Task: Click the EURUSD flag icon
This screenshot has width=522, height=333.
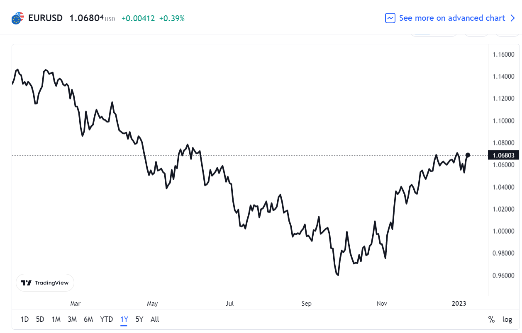Action: pos(17,18)
